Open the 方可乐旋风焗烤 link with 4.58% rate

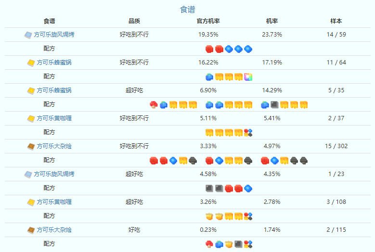[x=54, y=174]
